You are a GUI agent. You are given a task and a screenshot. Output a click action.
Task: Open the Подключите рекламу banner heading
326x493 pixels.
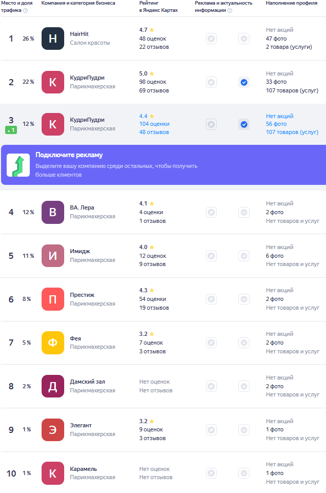pyautogui.click(x=69, y=155)
